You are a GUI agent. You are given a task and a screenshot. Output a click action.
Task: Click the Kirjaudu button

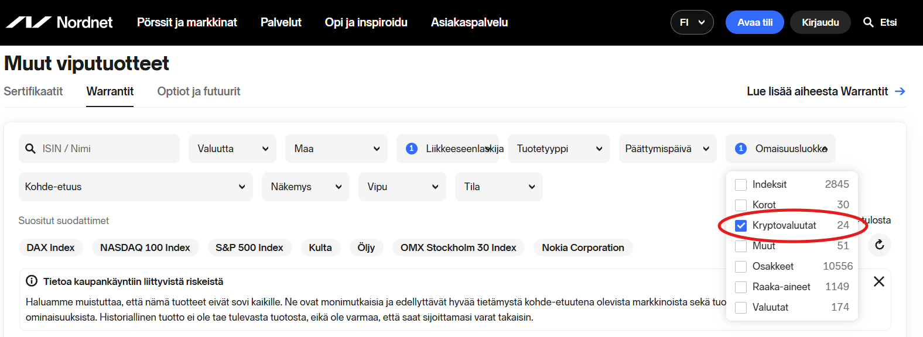pos(821,22)
